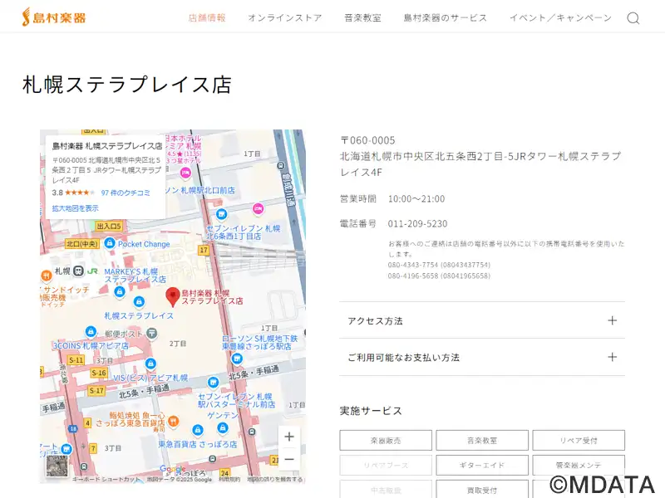Viewport: 665px width, 498px height.
Task: Click the MARKEY'S 札幌ステラプレイス店 label
Action: (135, 276)
